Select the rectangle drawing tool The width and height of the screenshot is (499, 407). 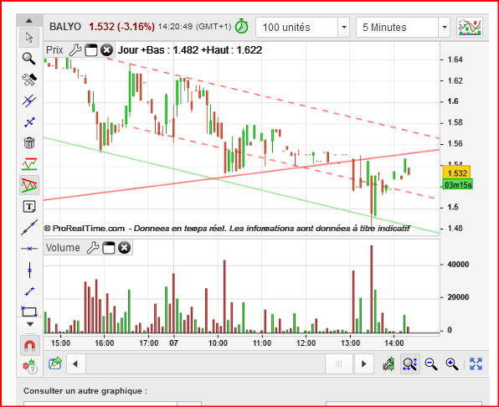[29, 312]
